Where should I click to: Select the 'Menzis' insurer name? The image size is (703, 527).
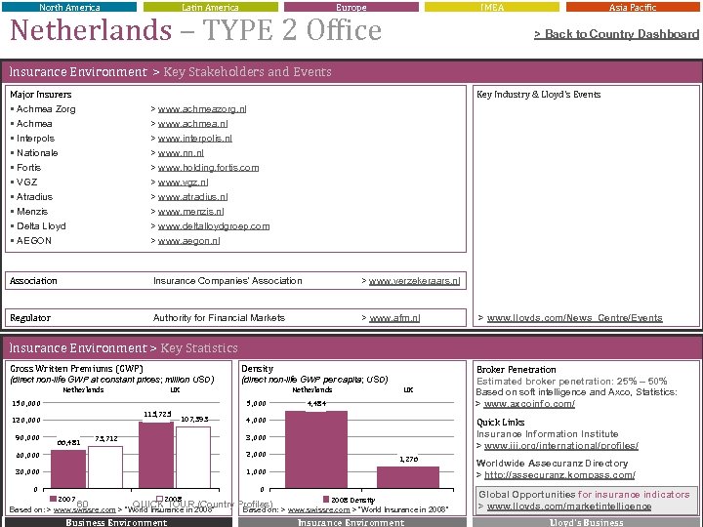pos(32,212)
